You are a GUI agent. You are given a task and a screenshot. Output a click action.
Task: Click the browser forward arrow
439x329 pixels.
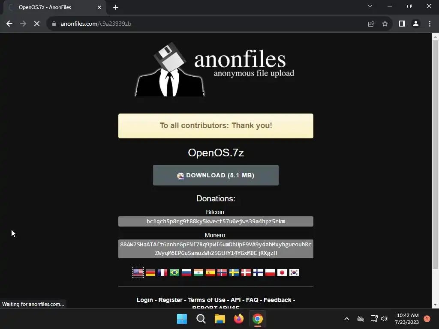(23, 24)
